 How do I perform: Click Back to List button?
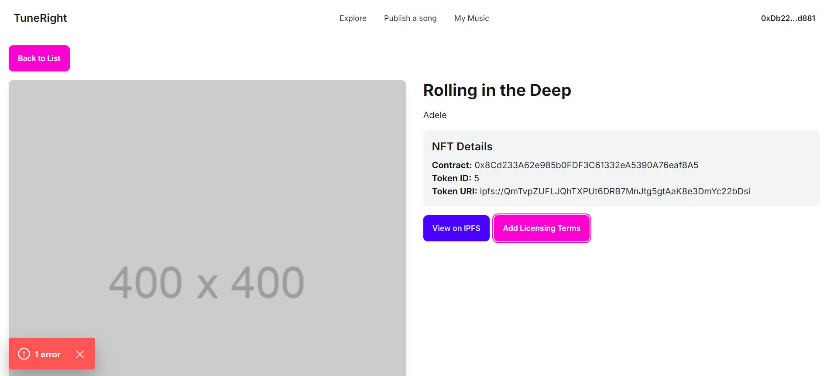point(39,58)
